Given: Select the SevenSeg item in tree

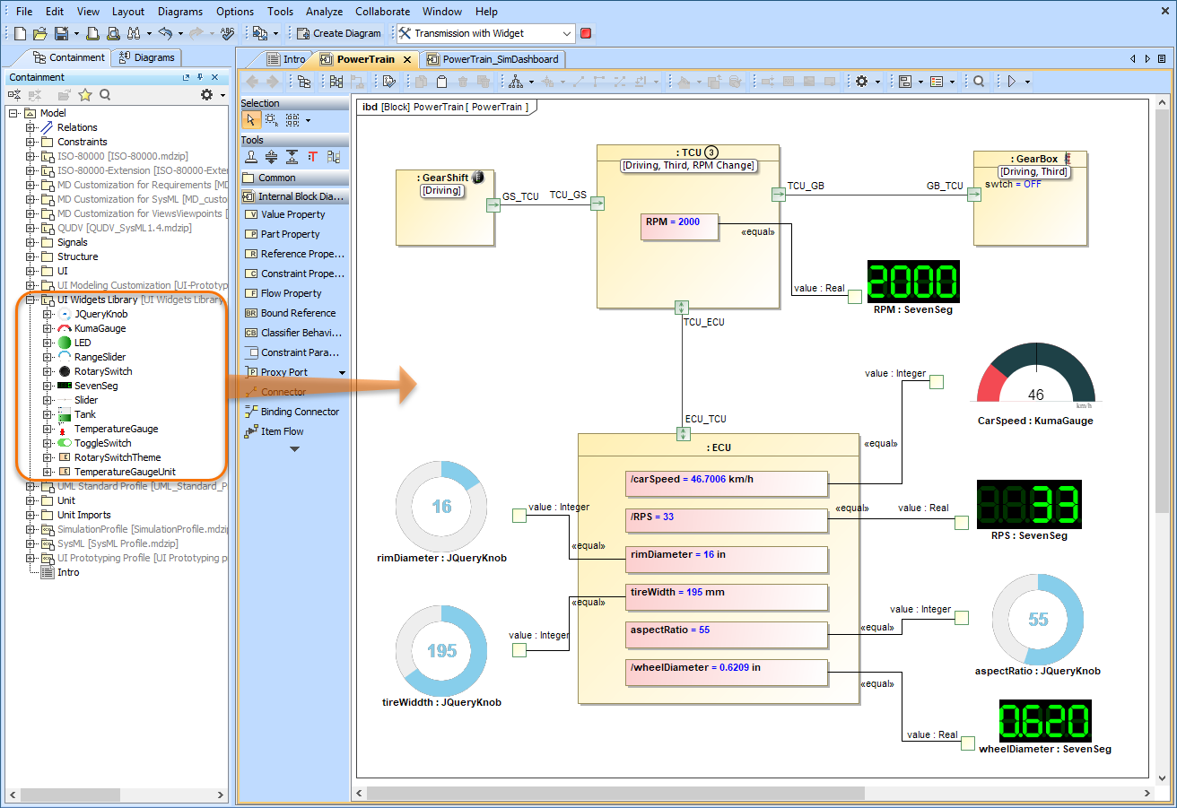Looking at the screenshot, I should pyautogui.click(x=96, y=386).
